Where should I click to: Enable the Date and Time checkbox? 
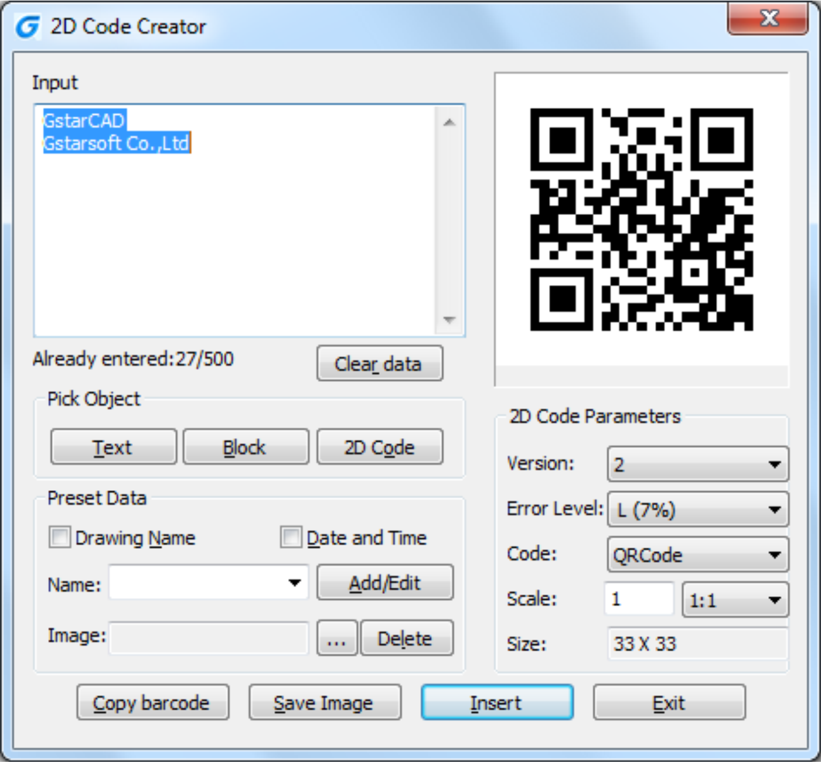coord(290,537)
